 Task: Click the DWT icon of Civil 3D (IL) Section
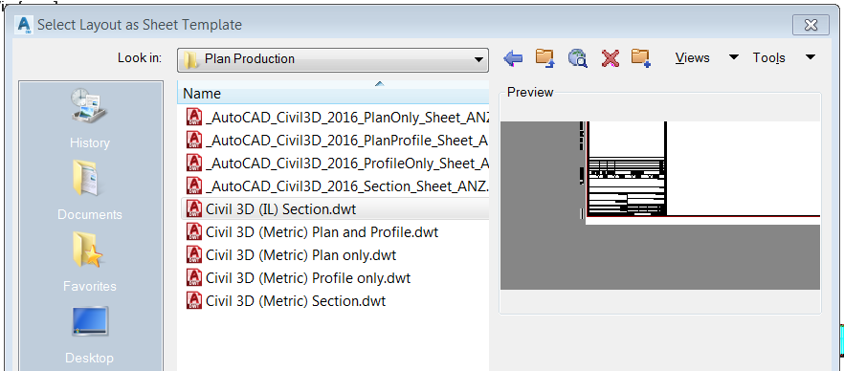click(193, 208)
